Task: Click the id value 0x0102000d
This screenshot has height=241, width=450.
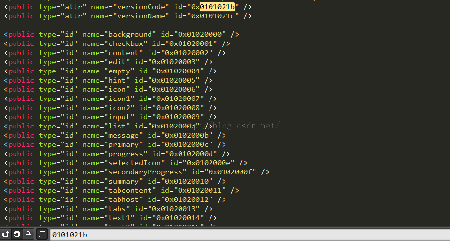Action: [x=191, y=154]
